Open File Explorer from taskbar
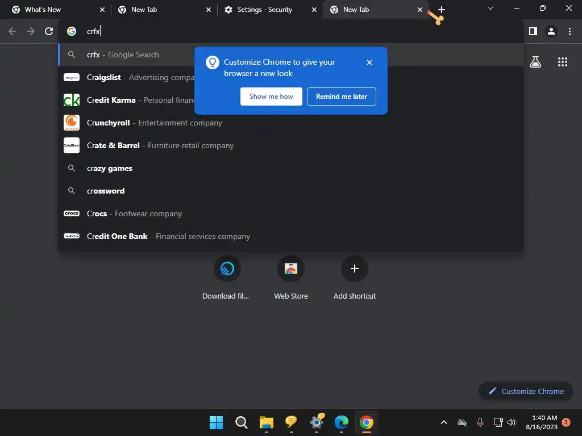The width and height of the screenshot is (582, 436). [266, 422]
